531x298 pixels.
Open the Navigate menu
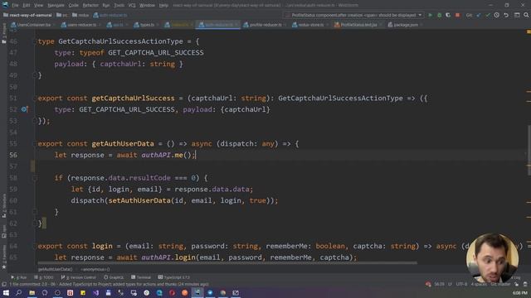(x=56, y=5)
